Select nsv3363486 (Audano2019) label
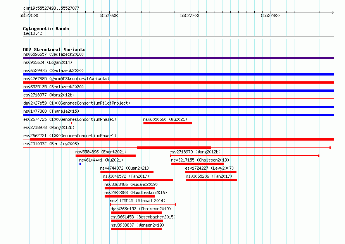This screenshot has width=345, height=244. point(131,184)
